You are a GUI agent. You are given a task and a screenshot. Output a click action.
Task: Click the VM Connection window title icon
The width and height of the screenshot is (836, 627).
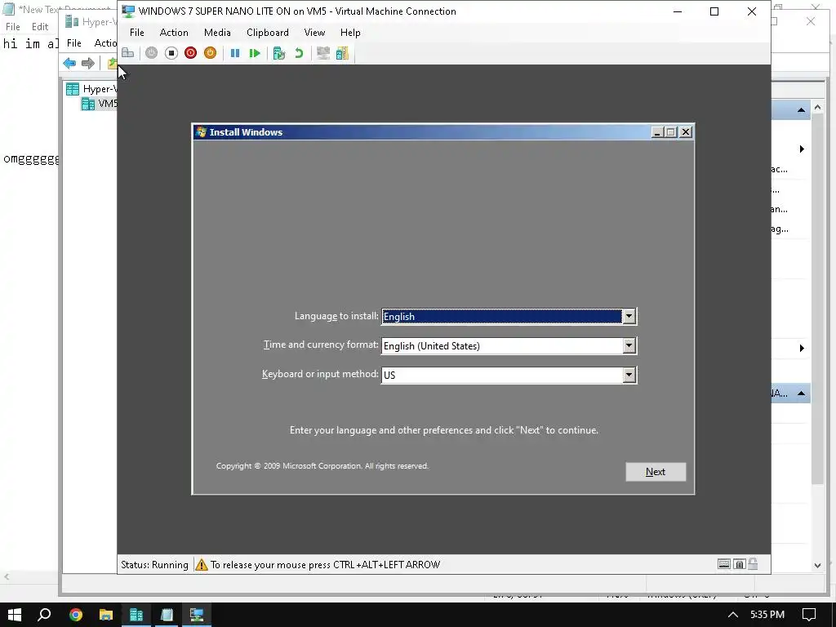[128, 11]
